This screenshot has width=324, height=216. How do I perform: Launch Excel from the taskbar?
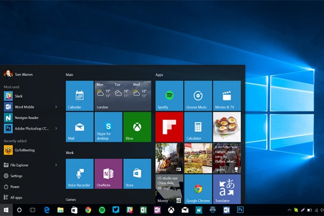(x=144, y=210)
